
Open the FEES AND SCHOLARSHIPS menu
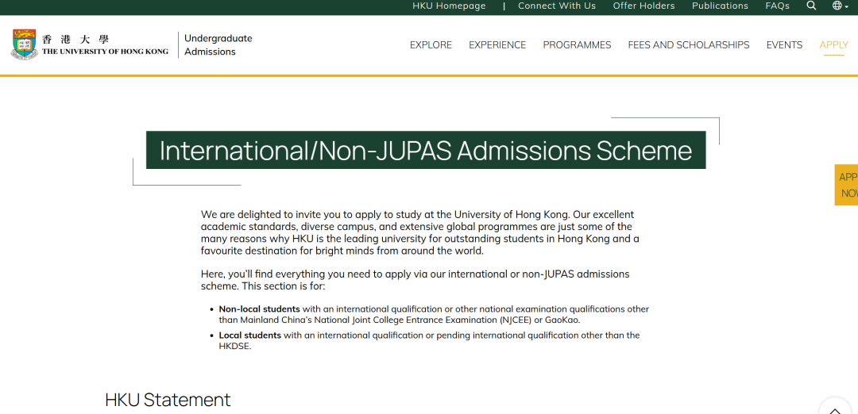tap(689, 45)
